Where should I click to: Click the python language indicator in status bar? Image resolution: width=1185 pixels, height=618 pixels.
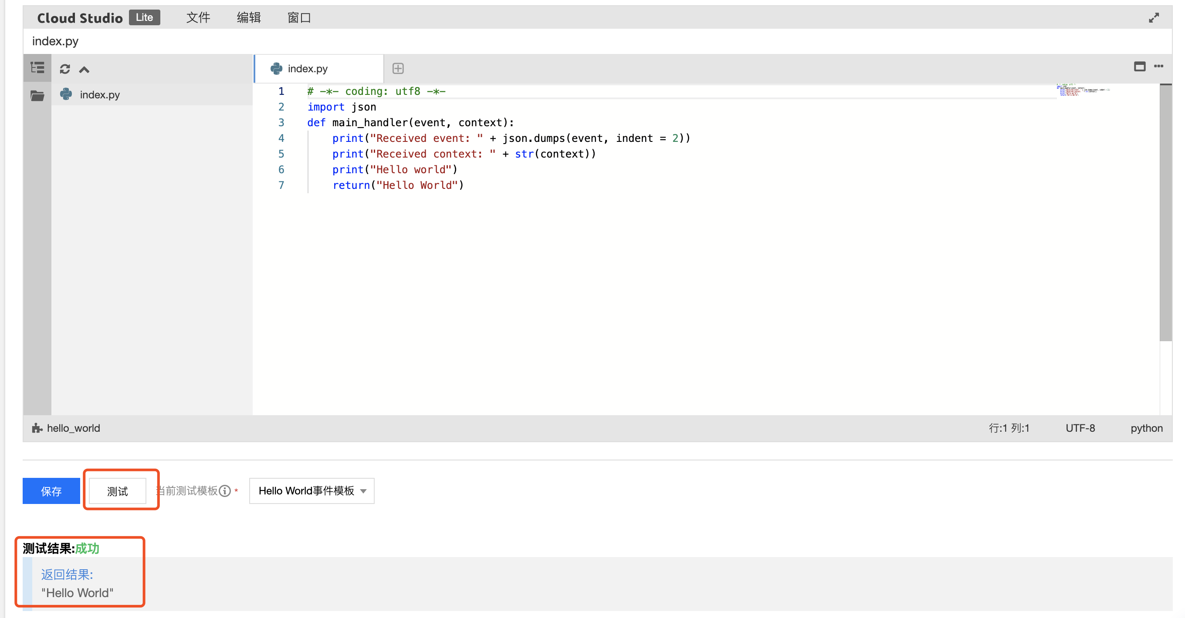coord(1145,428)
